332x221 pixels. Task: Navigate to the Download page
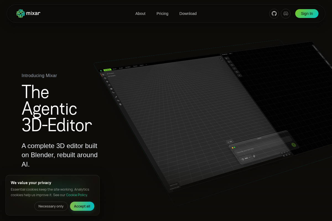tap(188, 14)
